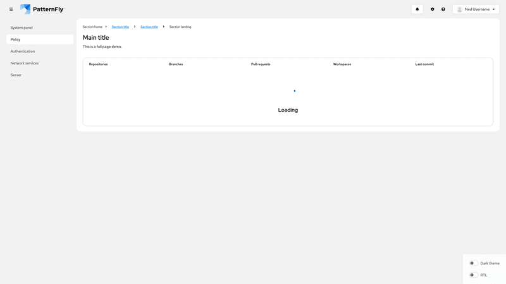Click the user avatar icon
This screenshot has height=284, width=506.
click(460, 9)
